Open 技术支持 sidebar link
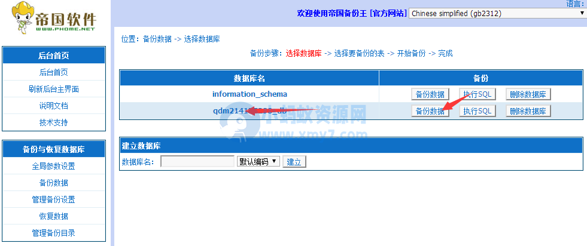The width and height of the screenshot is (587, 246). click(53, 122)
